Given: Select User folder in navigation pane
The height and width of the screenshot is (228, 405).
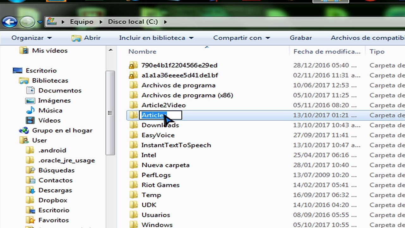Looking at the screenshot, I should 39,140.
